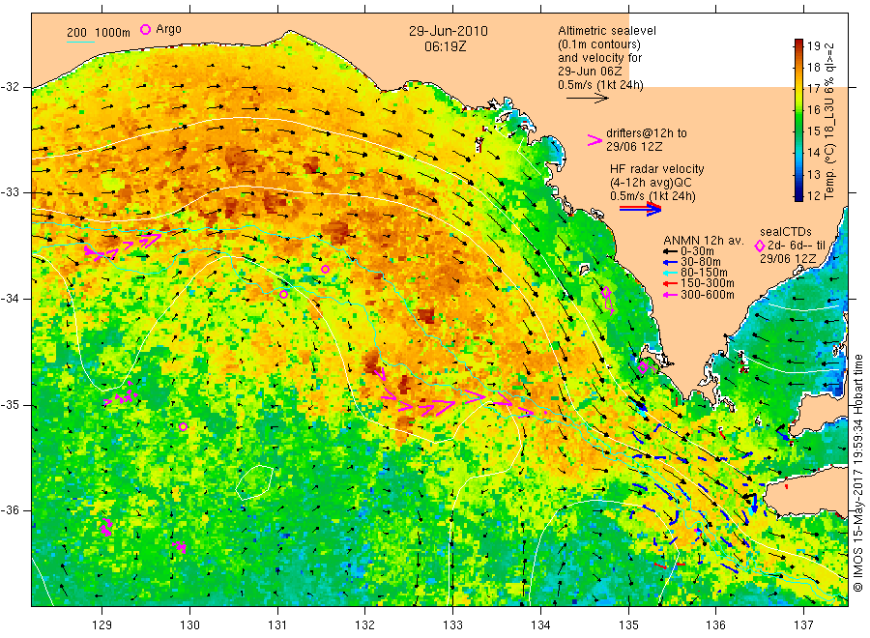This screenshot has height=638, width=870.
Task: Click the 'Argo' legend label
Action: [x=168, y=29]
